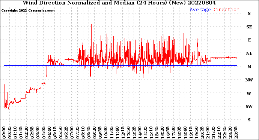This screenshot has height=140, width=259.
Task: Select the 11:40 time axis label
Action: (x=117, y=133)
